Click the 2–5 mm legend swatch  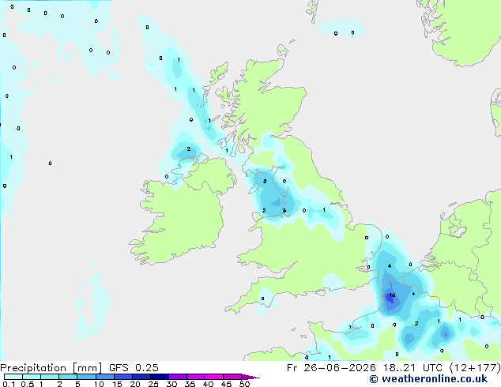point(68,377)
